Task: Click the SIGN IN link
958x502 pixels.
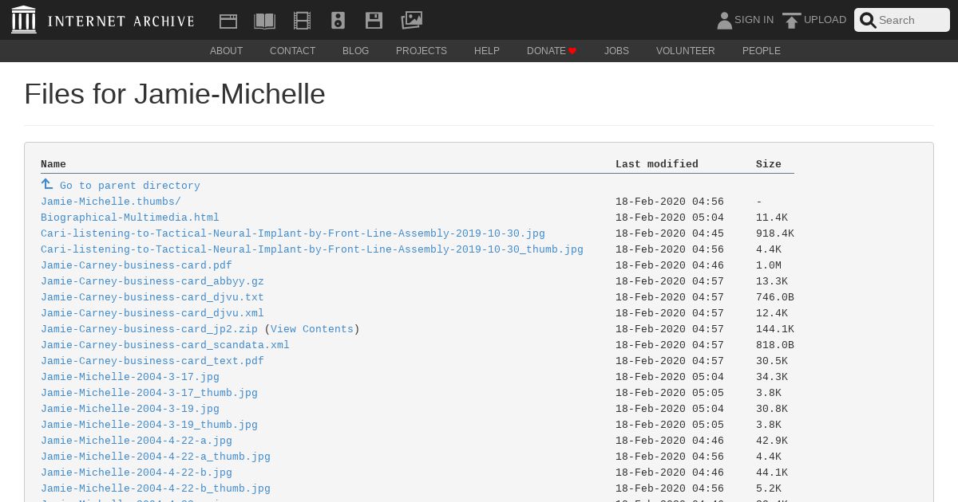Action: 754,20
